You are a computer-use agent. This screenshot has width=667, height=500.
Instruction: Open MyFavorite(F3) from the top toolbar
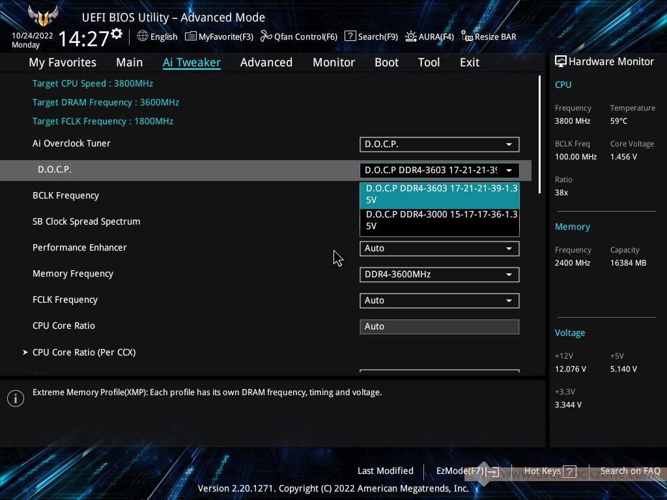pyautogui.click(x=191, y=36)
